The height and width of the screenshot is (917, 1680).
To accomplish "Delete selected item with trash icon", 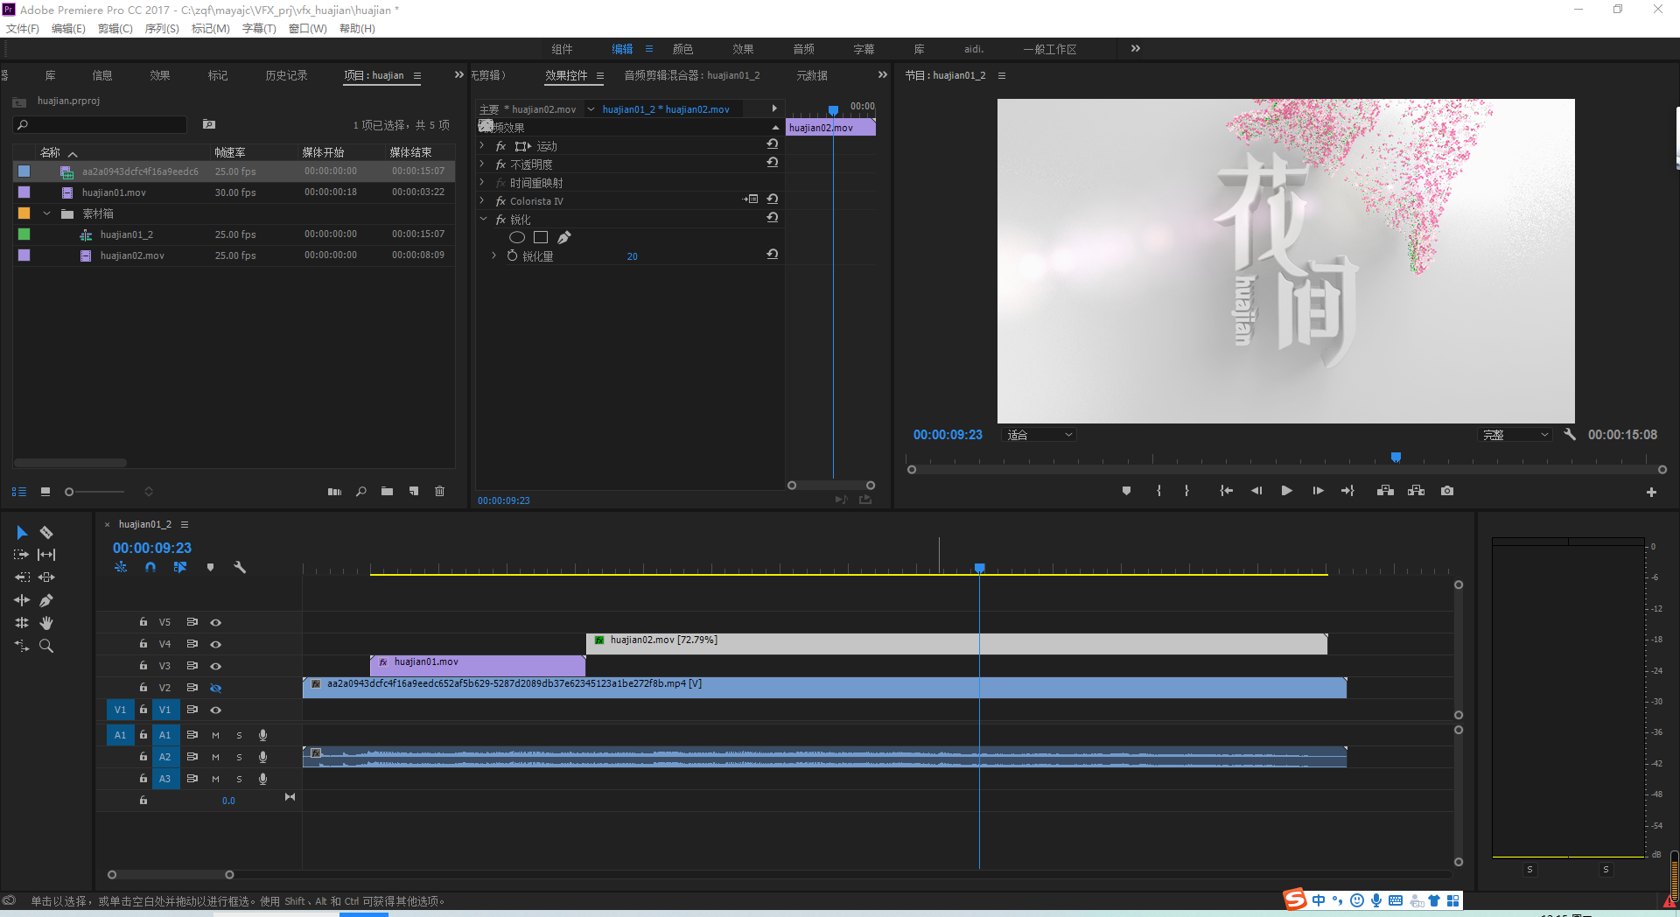I will (439, 492).
